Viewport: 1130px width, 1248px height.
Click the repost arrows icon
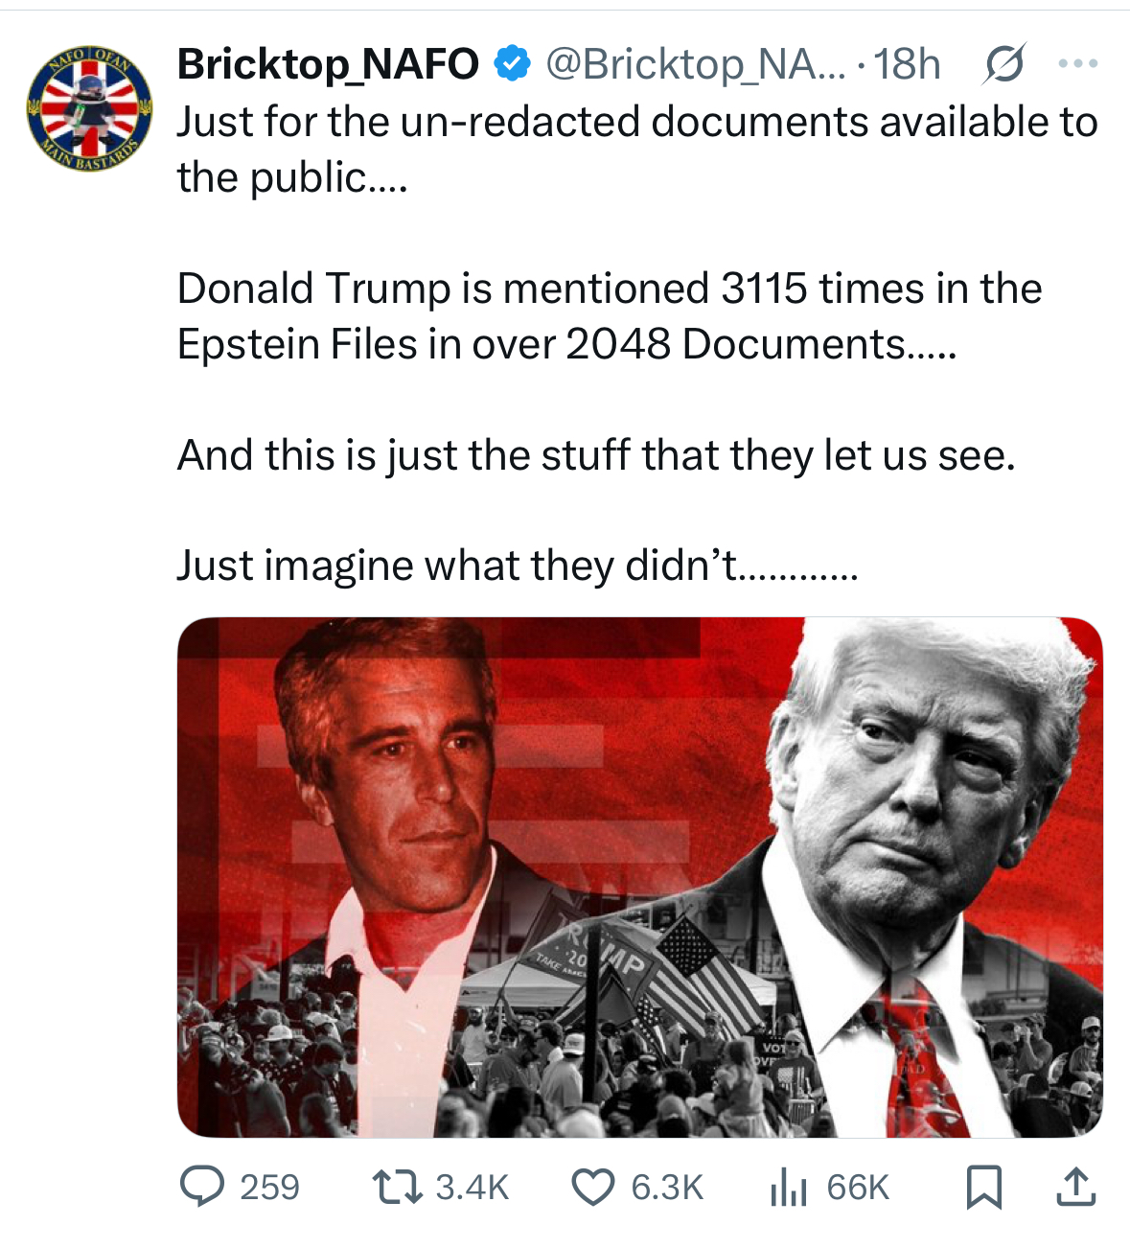397,1187
